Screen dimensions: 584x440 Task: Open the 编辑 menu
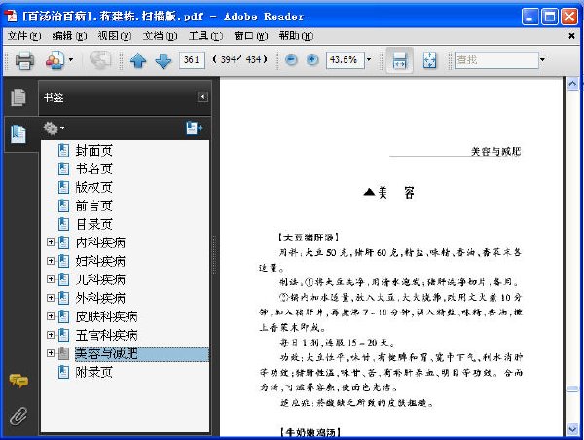tap(69, 36)
